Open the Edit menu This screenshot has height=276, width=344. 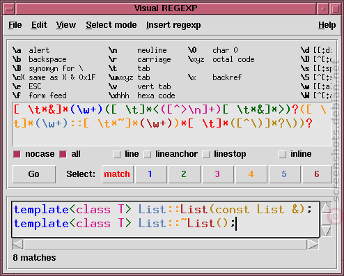(39, 25)
